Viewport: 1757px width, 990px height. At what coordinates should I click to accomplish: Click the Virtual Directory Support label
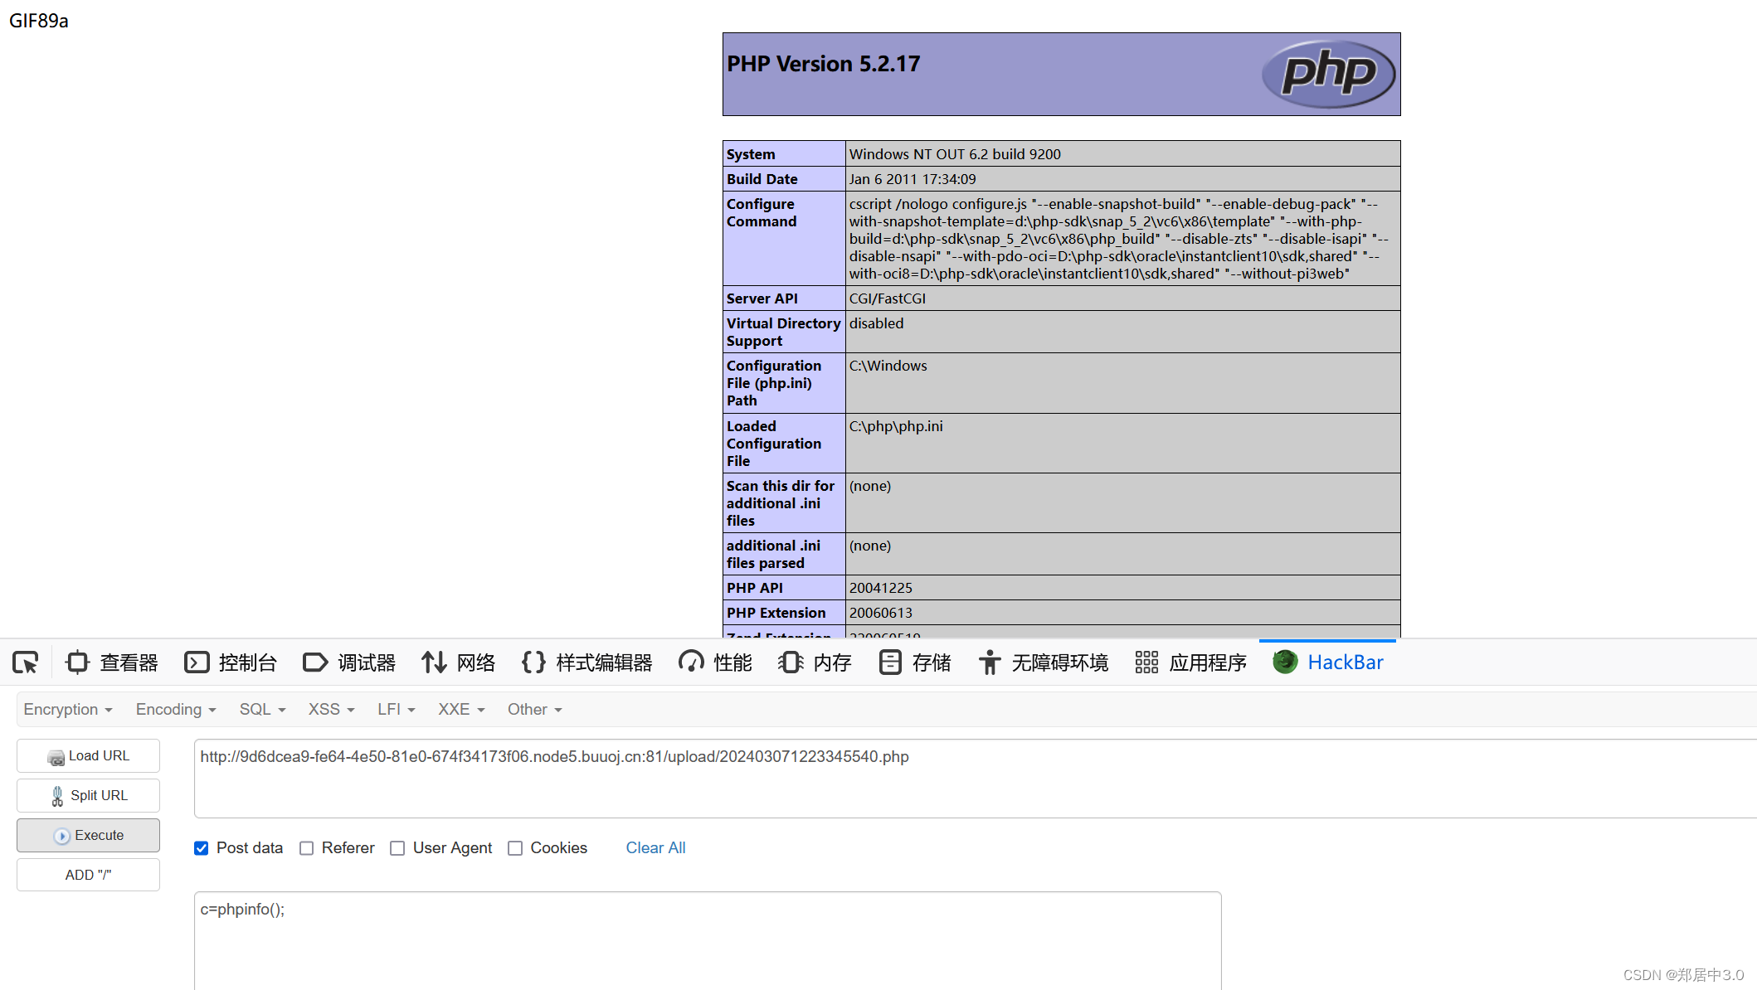coord(784,332)
